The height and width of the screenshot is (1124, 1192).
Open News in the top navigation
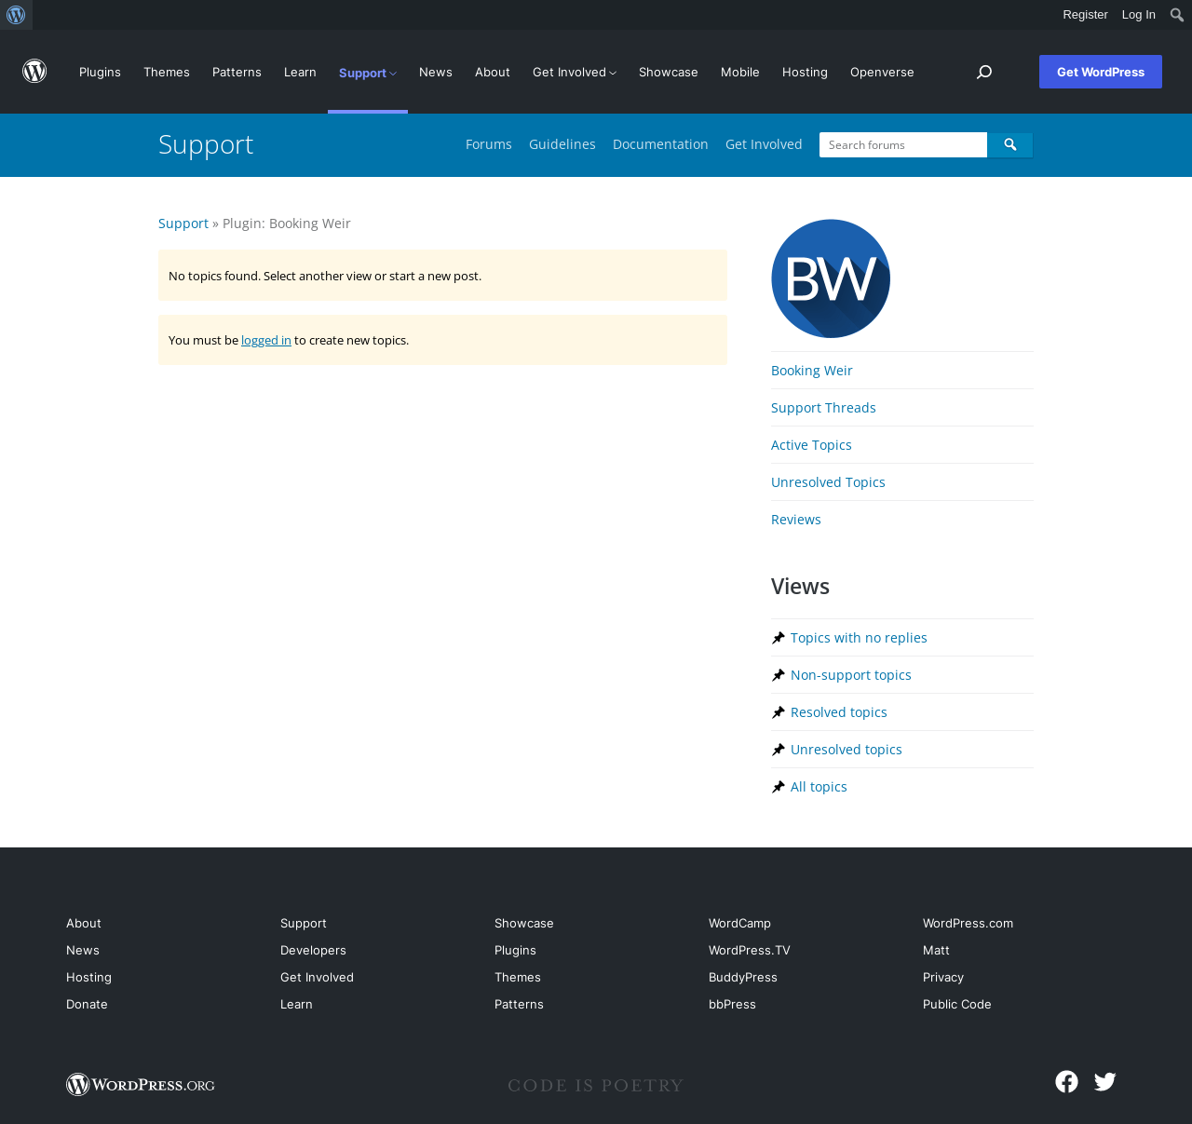(436, 72)
